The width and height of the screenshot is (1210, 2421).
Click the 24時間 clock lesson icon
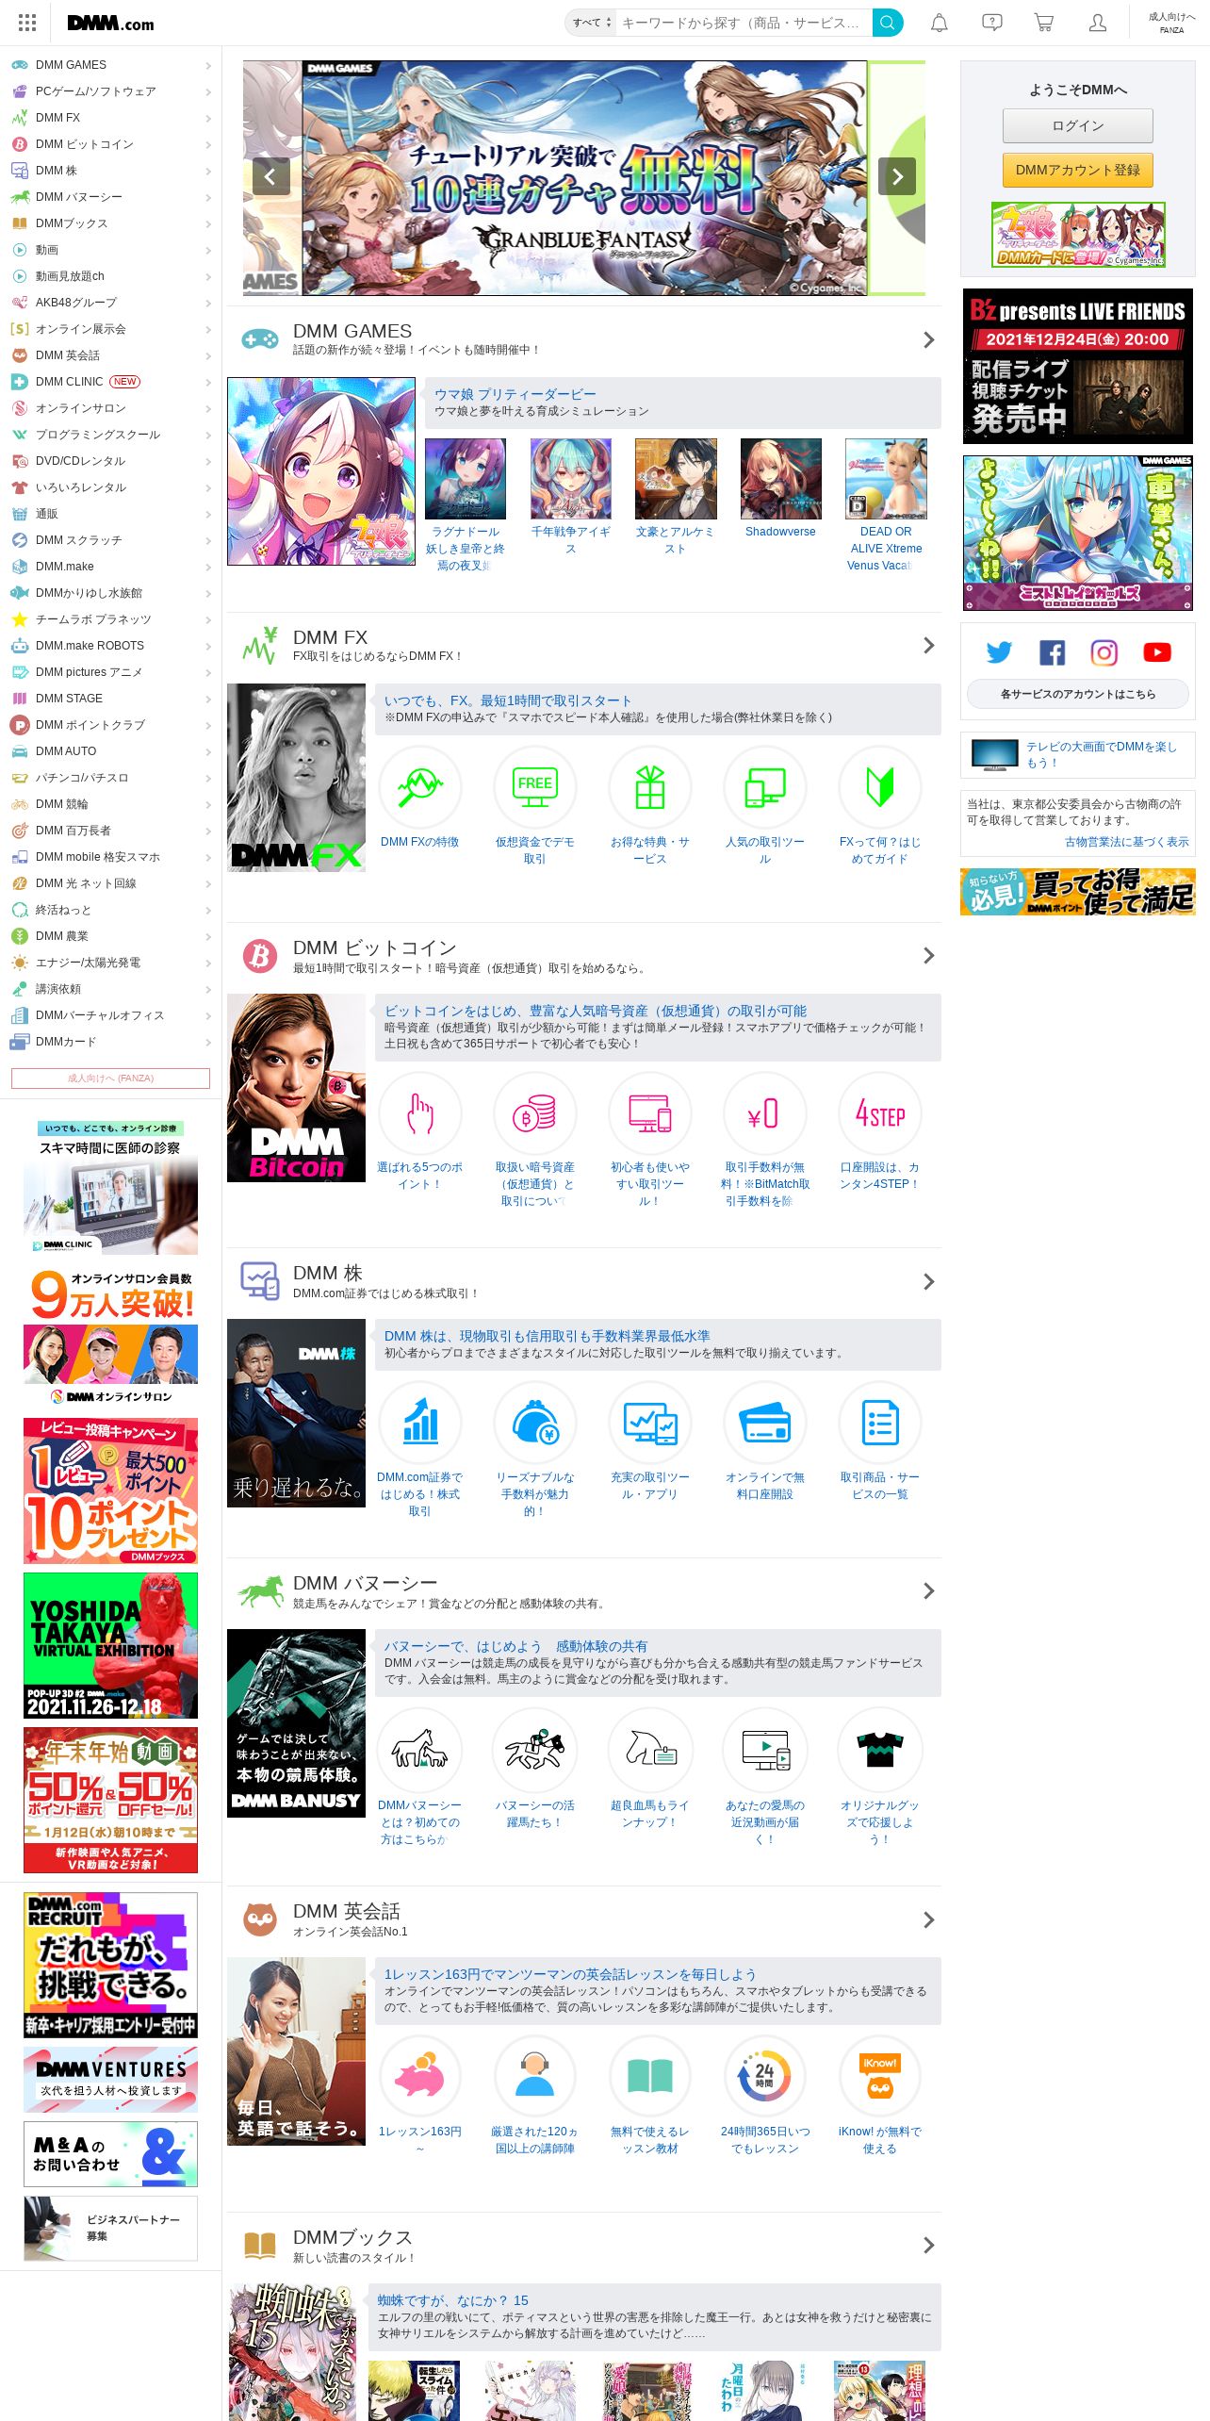[765, 2077]
